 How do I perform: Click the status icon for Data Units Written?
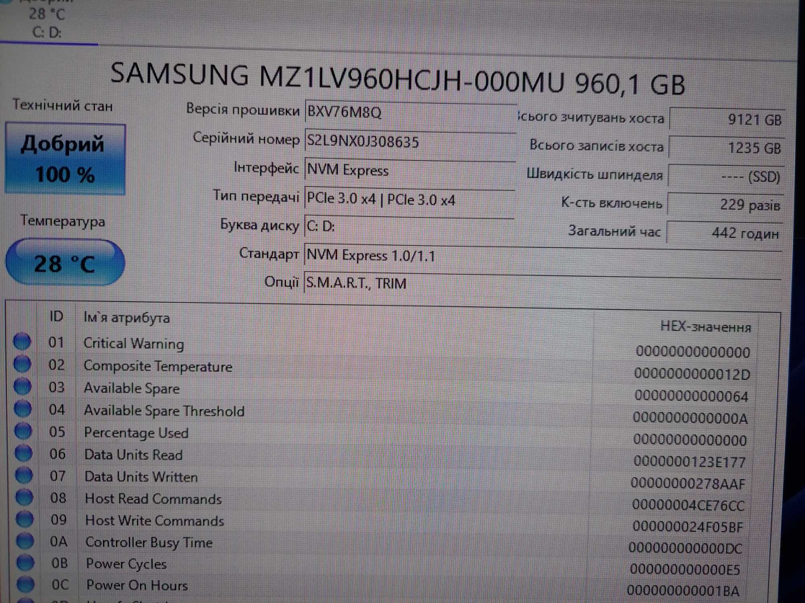click(24, 475)
